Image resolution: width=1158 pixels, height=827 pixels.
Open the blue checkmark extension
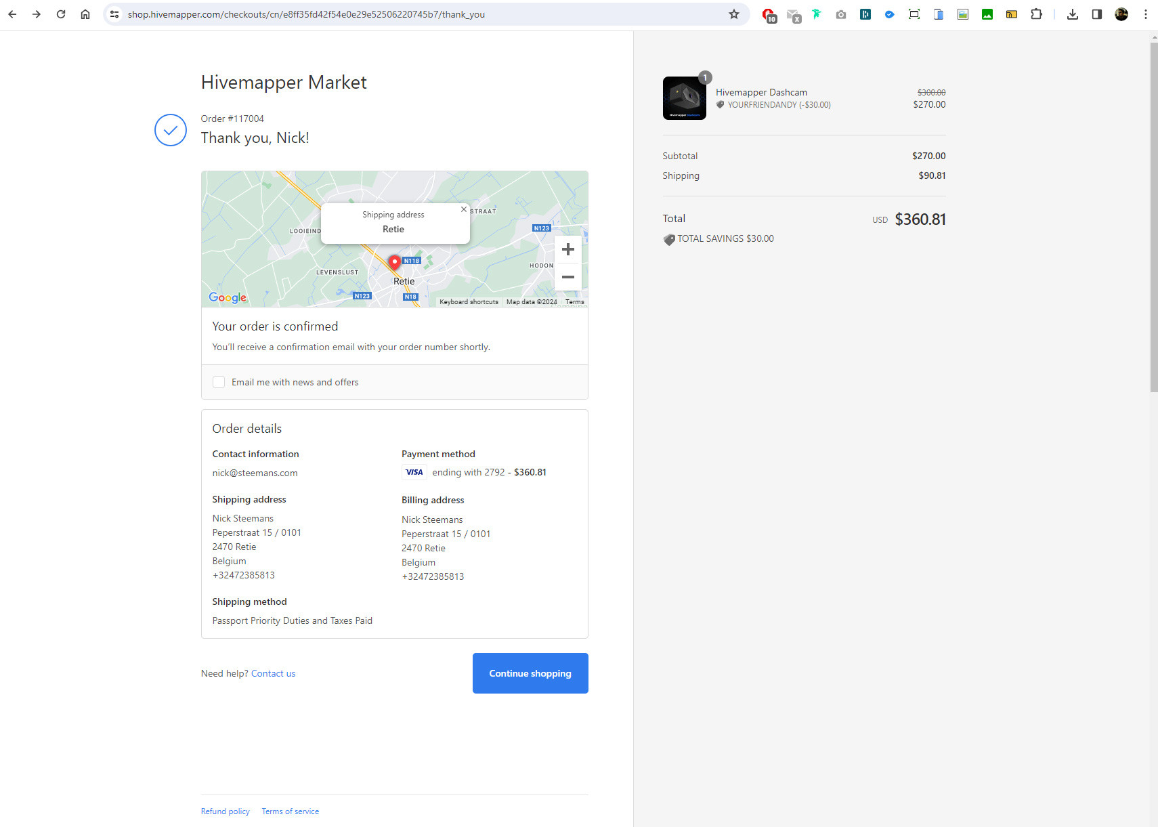[x=890, y=14]
